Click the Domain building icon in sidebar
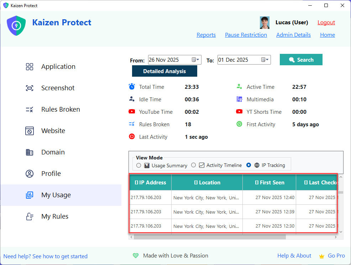 pos(30,152)
